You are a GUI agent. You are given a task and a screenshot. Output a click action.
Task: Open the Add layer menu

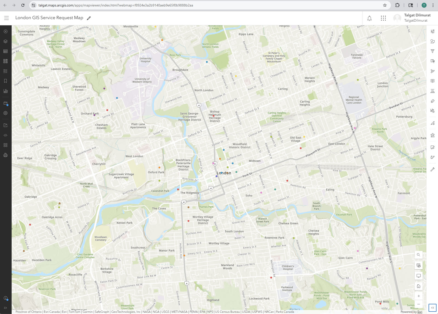pos(5,32)
